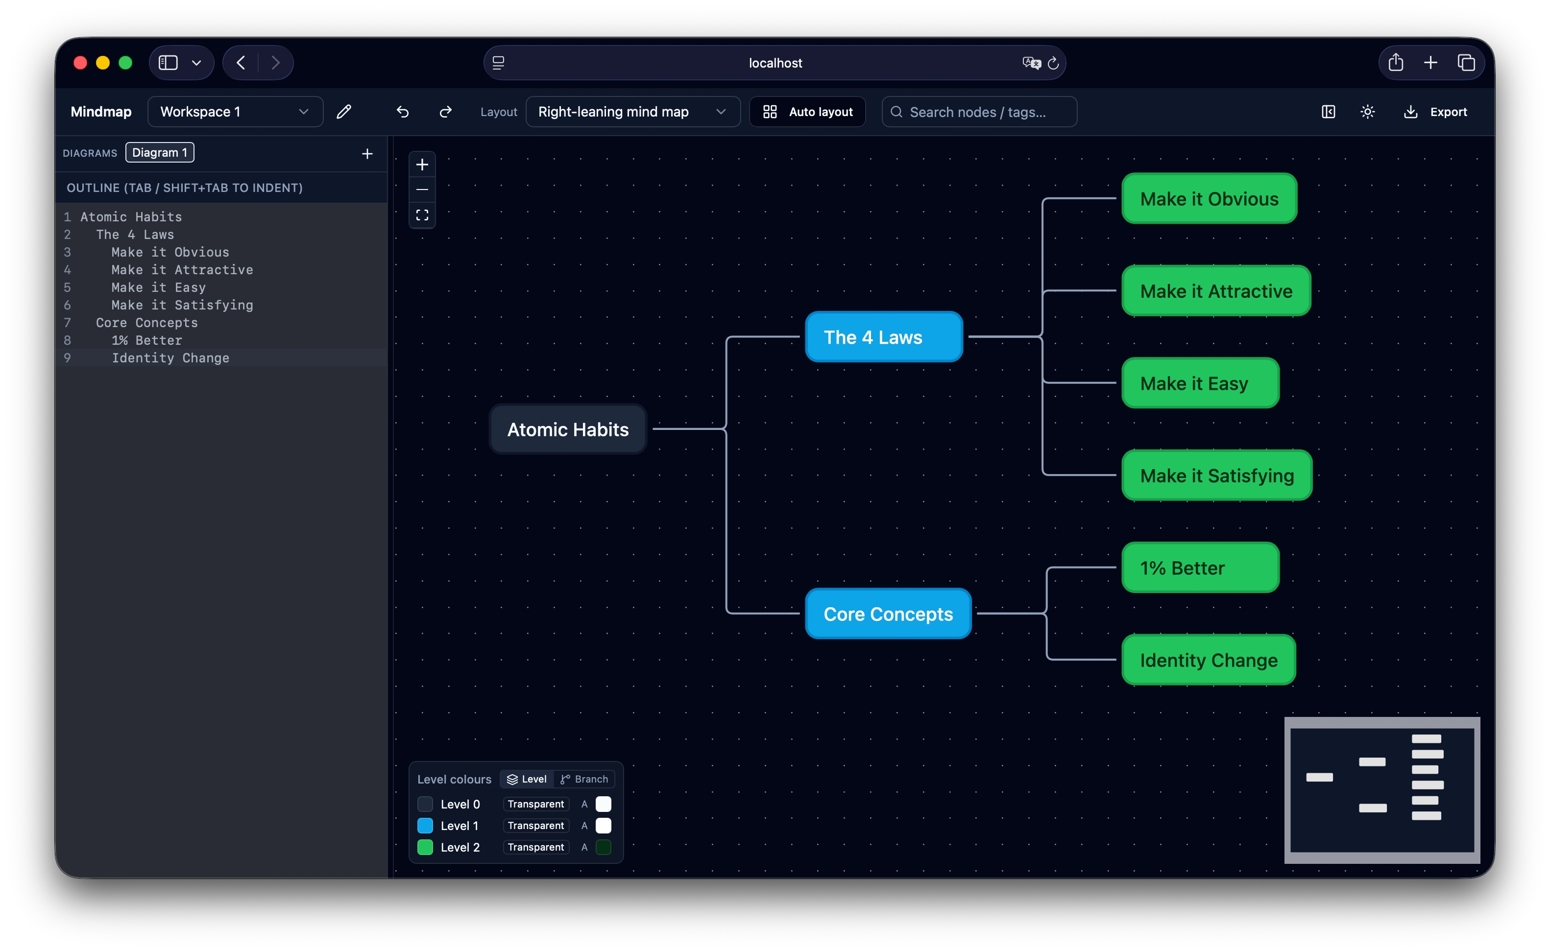Select the Diagram 1 tab

coord(160,153)
